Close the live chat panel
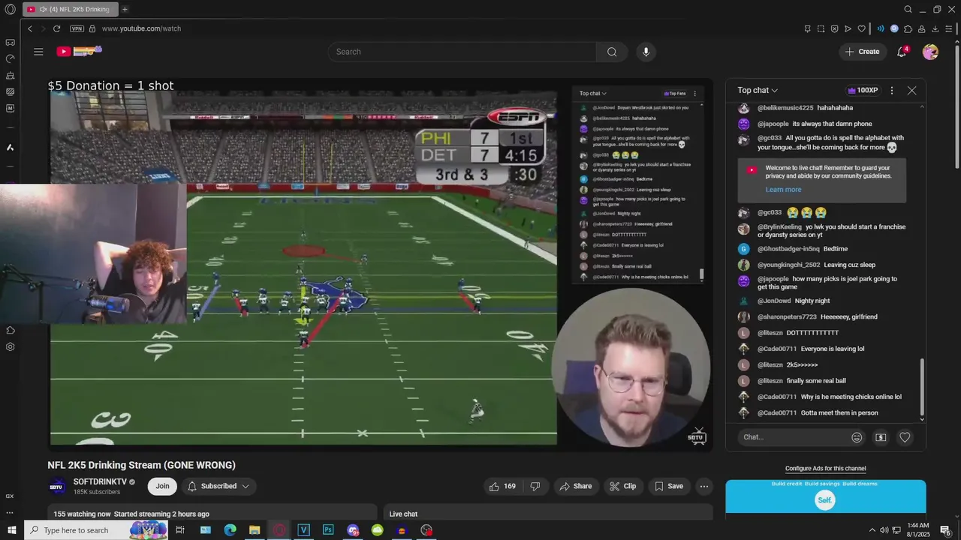This screenshot has width=961, height=540. click(911, 90)
